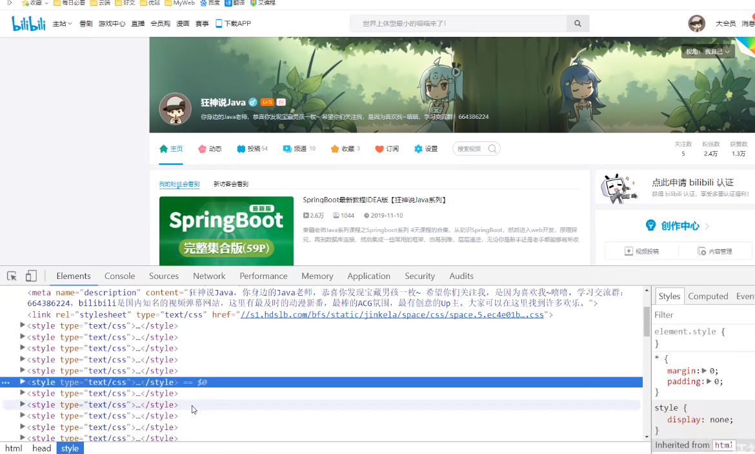755x454 pixels.
Task: Click the 百度 bookmark icon
Action: tap(204, 3)
